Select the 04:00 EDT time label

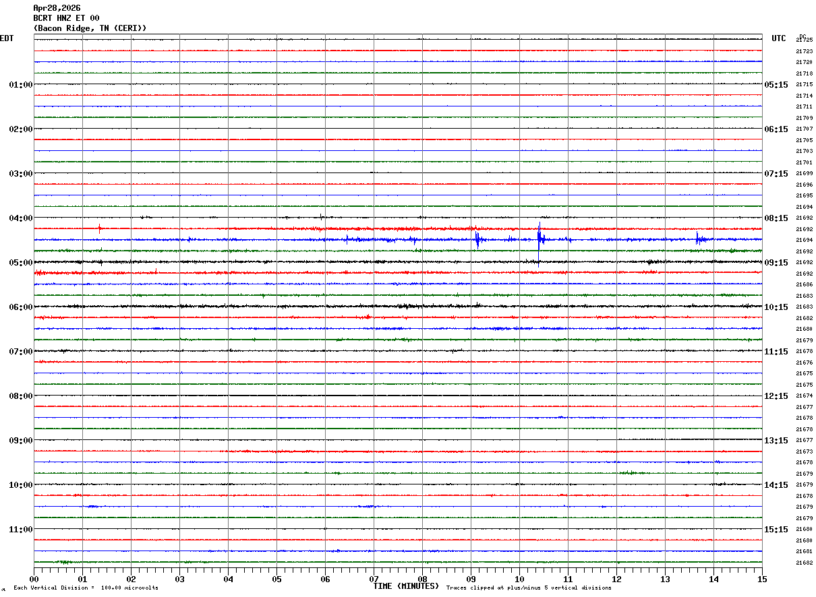coord(20,218)
